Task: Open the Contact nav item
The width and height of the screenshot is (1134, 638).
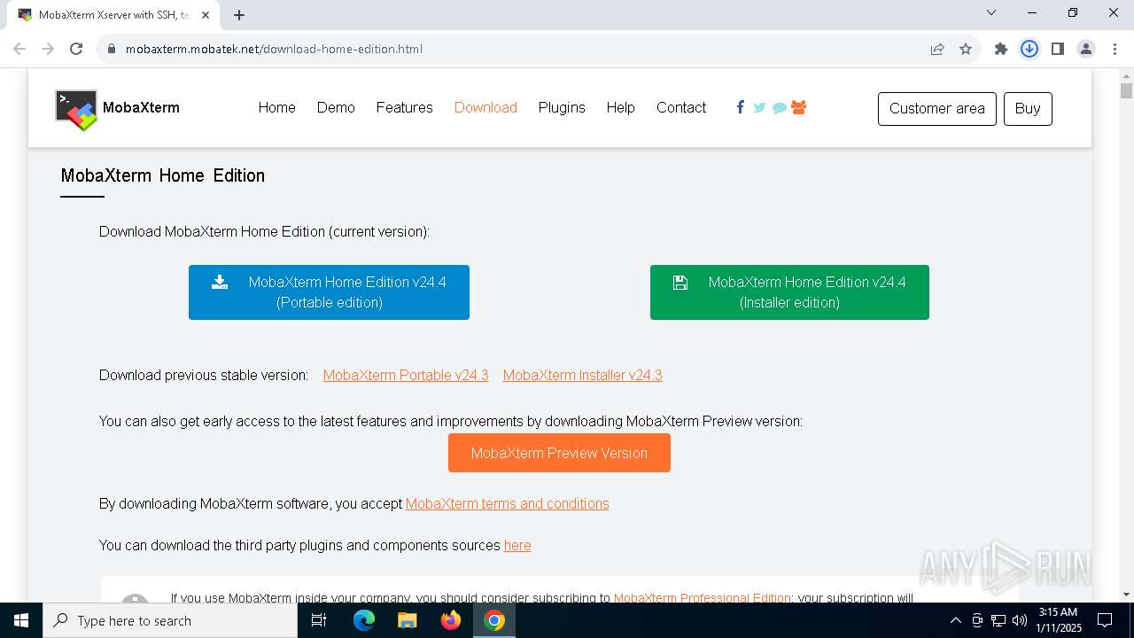Action: pos(681,107)
